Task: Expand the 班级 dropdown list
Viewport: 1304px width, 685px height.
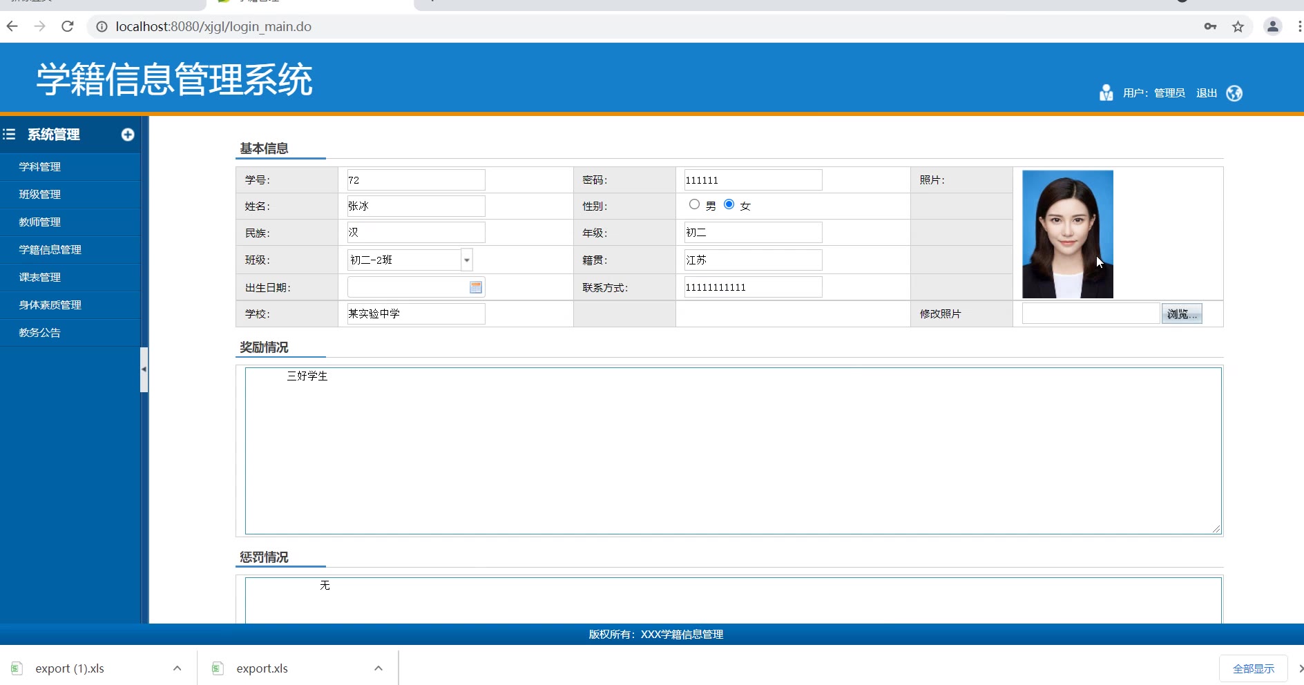Action: [x=467, y=260]
